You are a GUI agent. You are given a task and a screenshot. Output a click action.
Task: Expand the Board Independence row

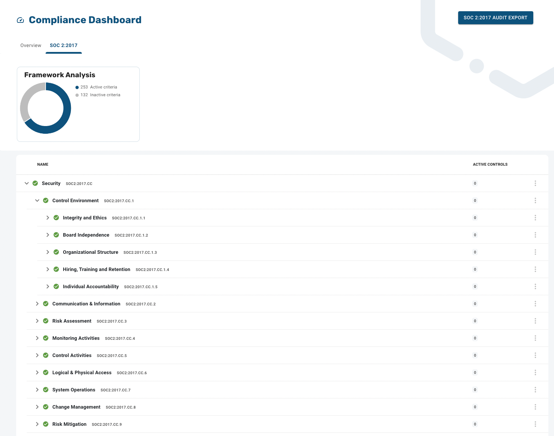[x=48, y=235]
